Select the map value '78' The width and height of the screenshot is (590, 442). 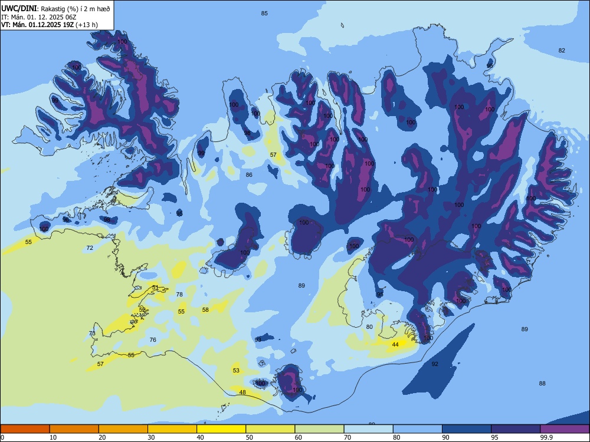(x=179, y=294)
